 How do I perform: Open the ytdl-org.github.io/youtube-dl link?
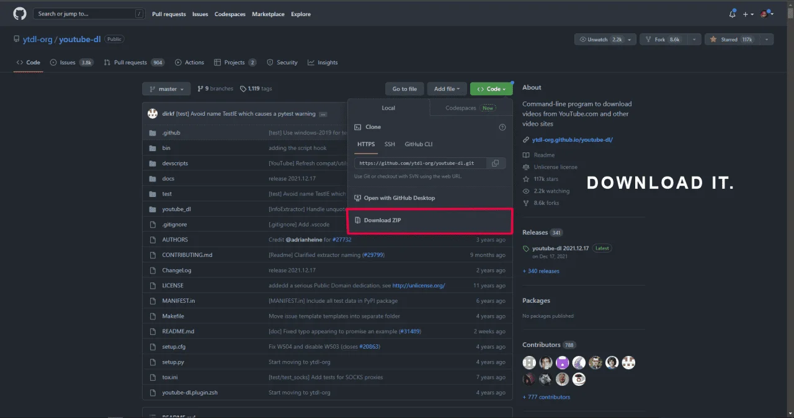click(x=573, y=140)
